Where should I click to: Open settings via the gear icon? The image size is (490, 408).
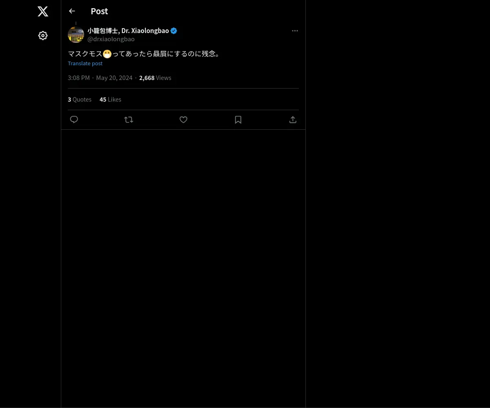click(x=43, y=35)
